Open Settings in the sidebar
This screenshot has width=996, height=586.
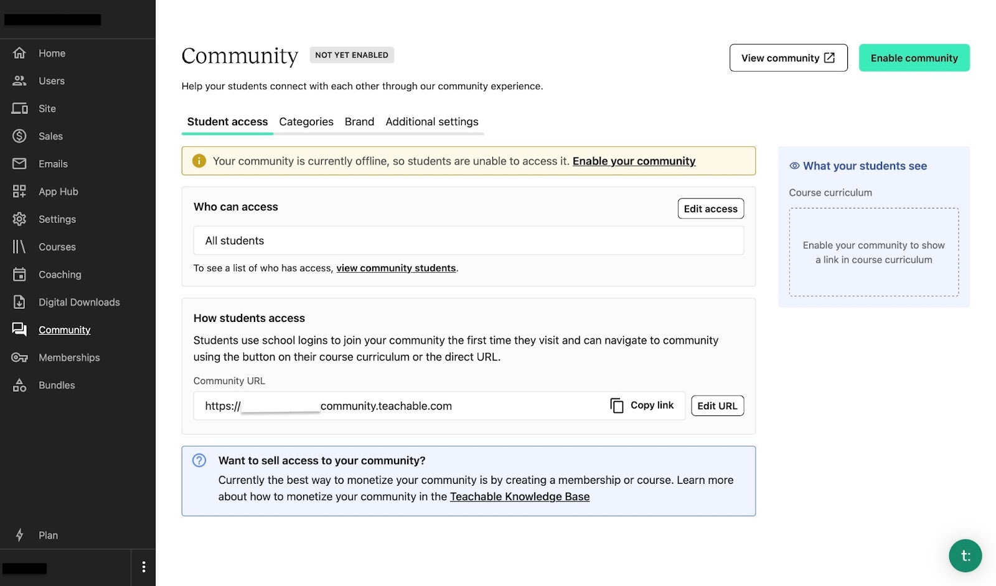click(57, 219)
